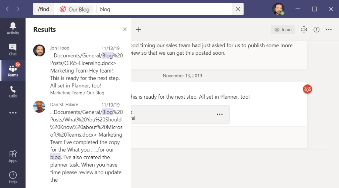
Task: Open the Calls section
Action: click(x=13, y=92)
